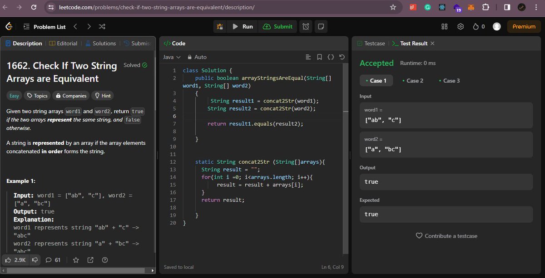545x278 pixels.
Task: Dislike the problem with thumbs down
Action: coord(35,260)
